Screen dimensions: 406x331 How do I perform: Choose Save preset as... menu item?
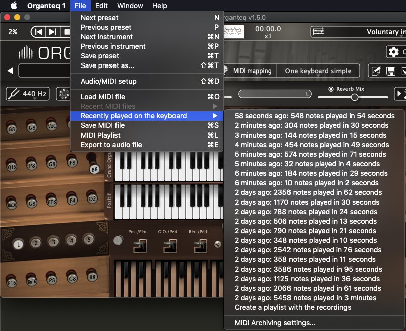click(x=147, y=65)
